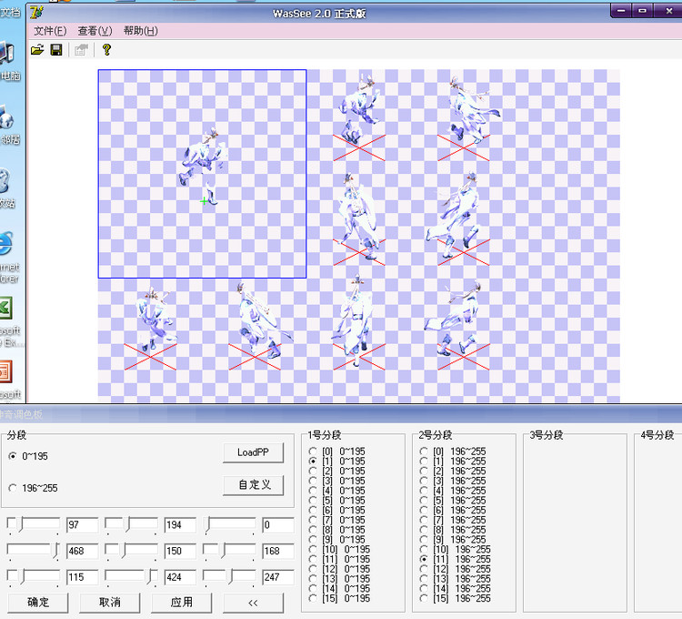Collapse panel with the << button
This screenshot has width=682, height=619.
click(253, 603)
